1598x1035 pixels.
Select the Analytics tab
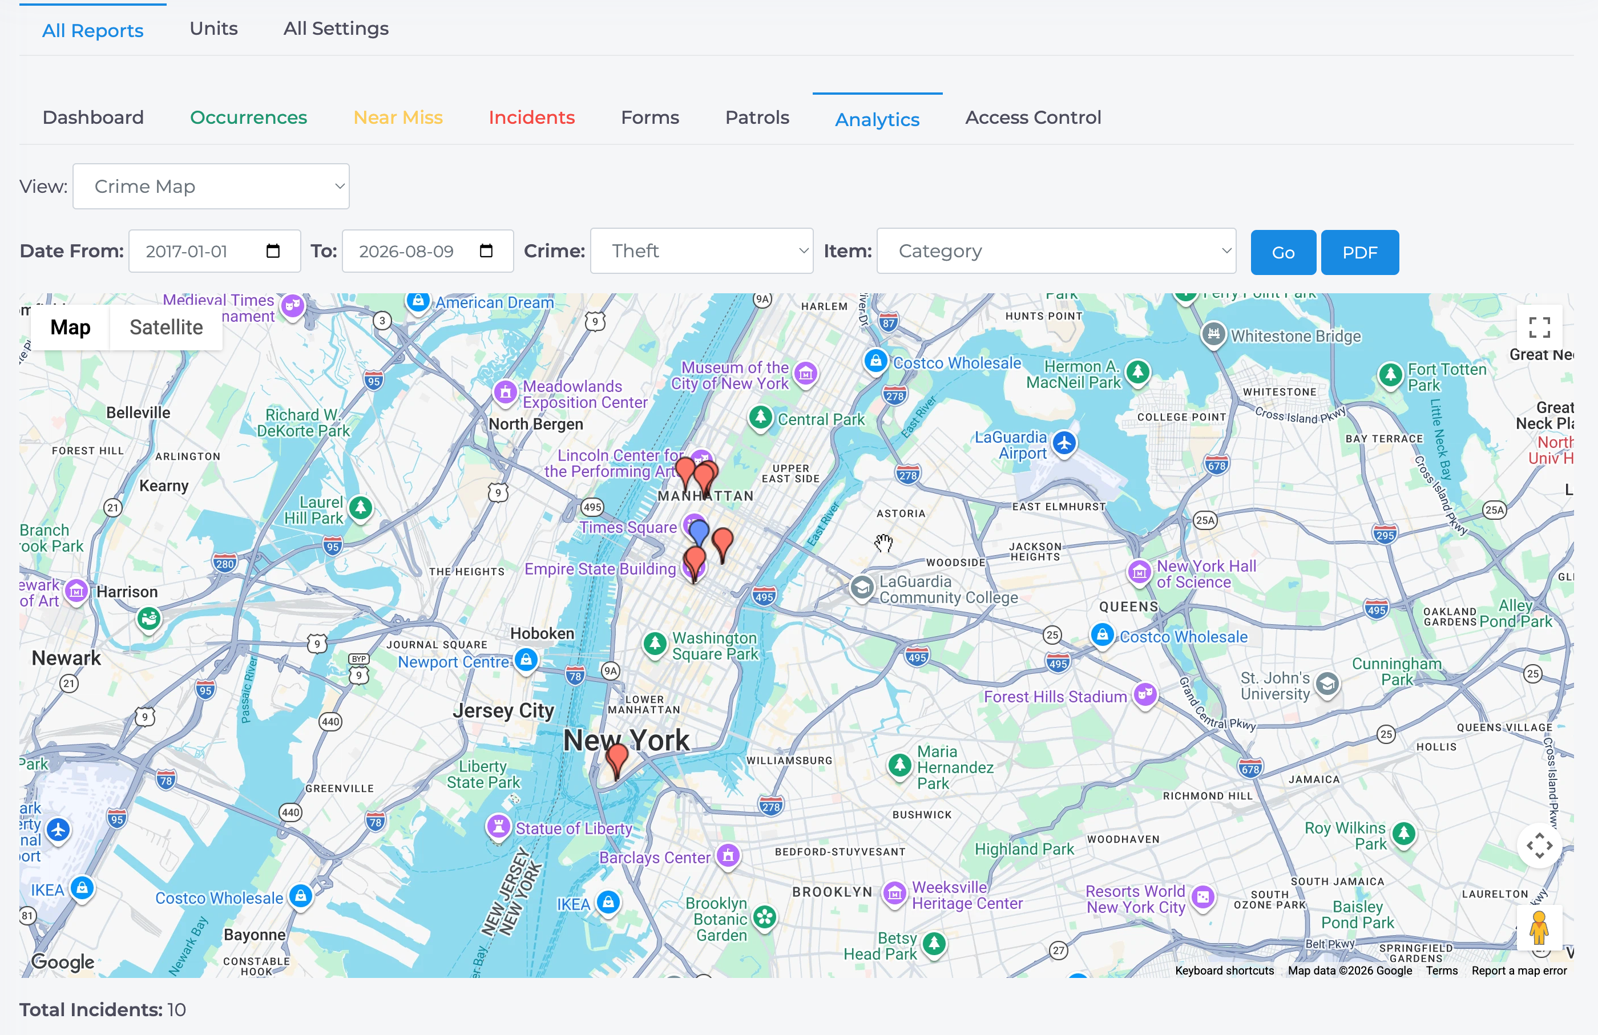click(877, 119)
